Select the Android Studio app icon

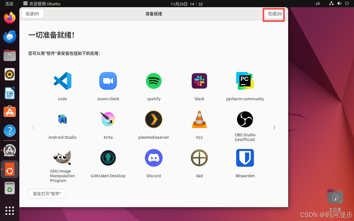tap(63, 119)
